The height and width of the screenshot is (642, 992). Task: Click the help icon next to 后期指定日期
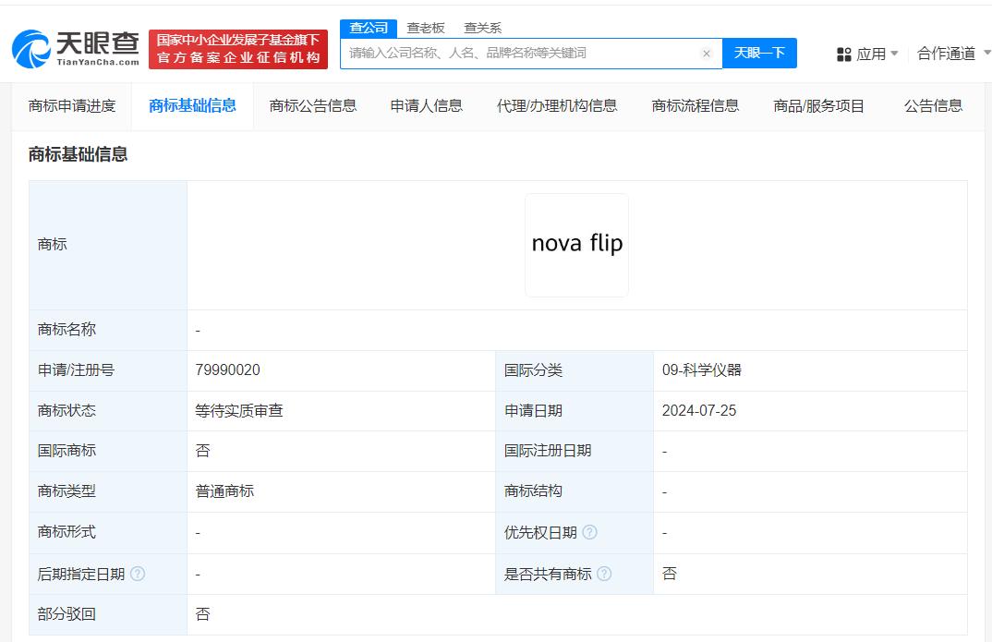137,574
